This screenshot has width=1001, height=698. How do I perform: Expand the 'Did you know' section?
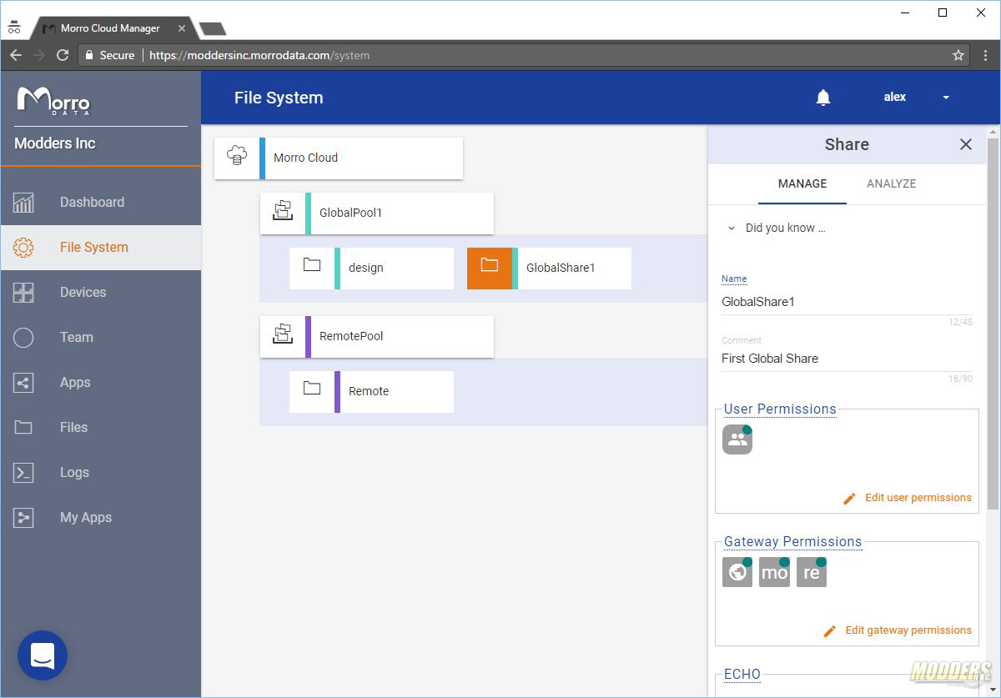(776, 228)
